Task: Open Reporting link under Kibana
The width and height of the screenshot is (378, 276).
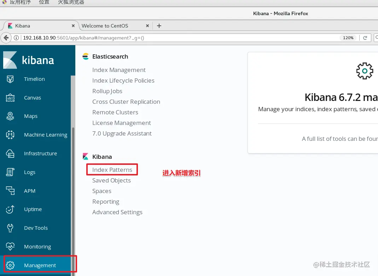Action: click(106, 202)
